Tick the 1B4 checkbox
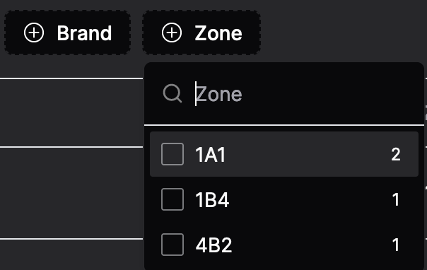427x270 pixels. tap(172, 199)
